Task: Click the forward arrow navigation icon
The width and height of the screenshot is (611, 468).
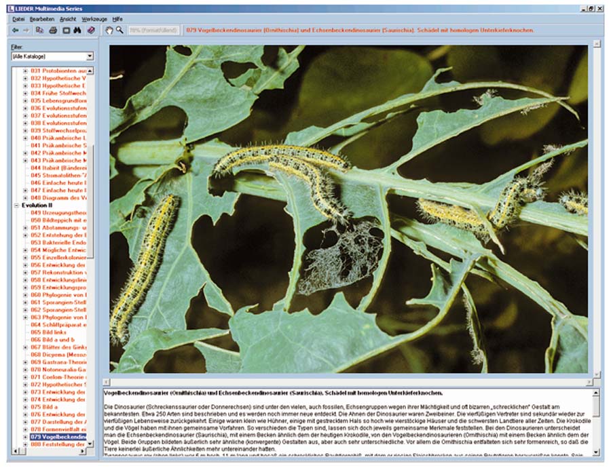Action: [26, 31]
